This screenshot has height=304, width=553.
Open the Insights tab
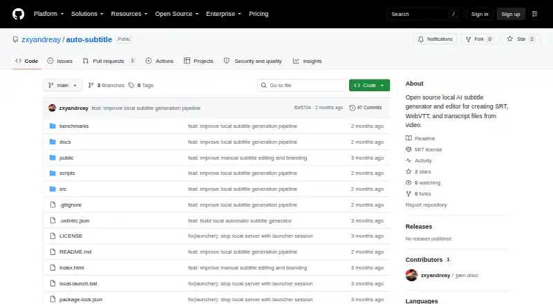[307, 61]
